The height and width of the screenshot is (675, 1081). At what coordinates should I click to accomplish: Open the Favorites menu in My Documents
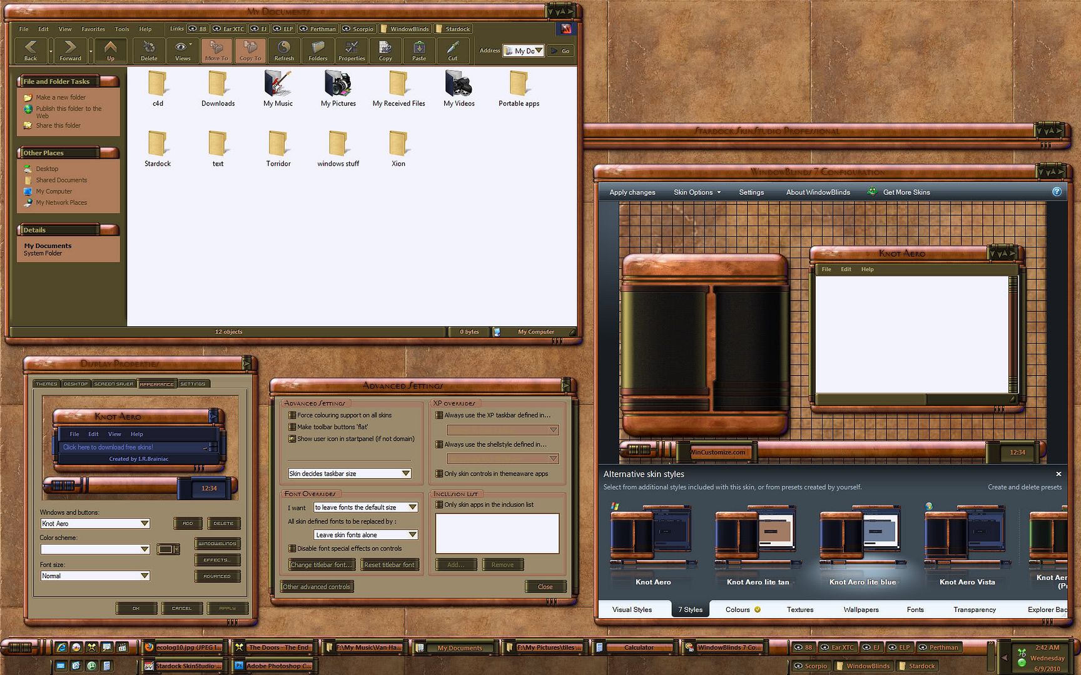point(93,29)
